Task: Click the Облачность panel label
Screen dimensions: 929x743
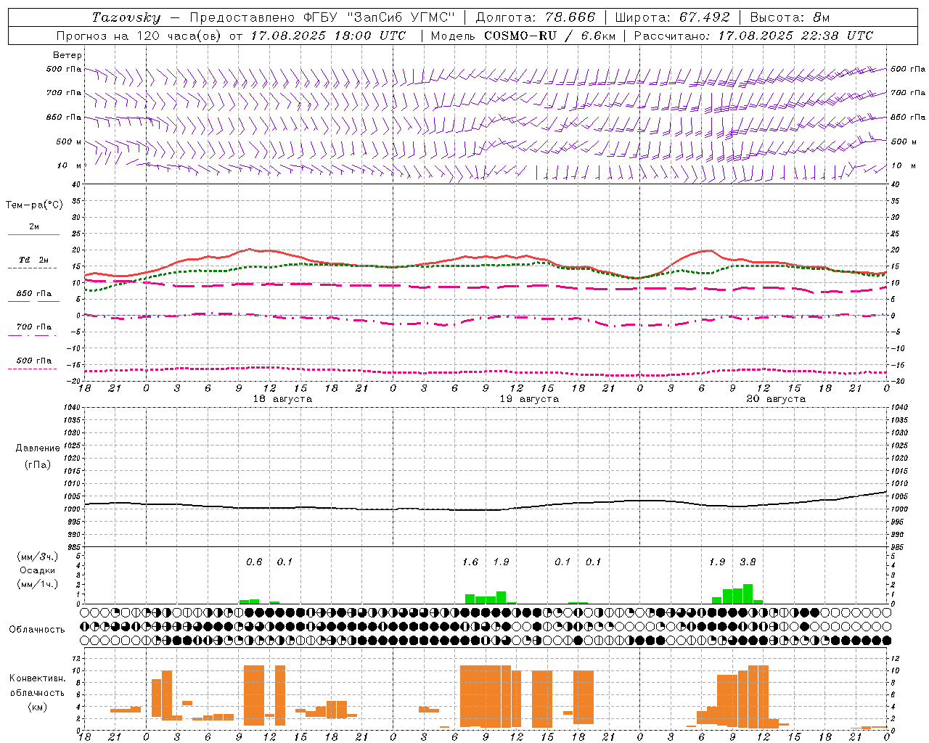Action: pos(37,630)
